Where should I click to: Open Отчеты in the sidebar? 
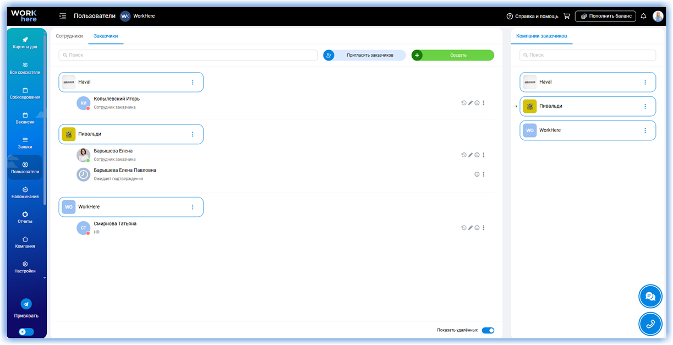tap(25, 217)
